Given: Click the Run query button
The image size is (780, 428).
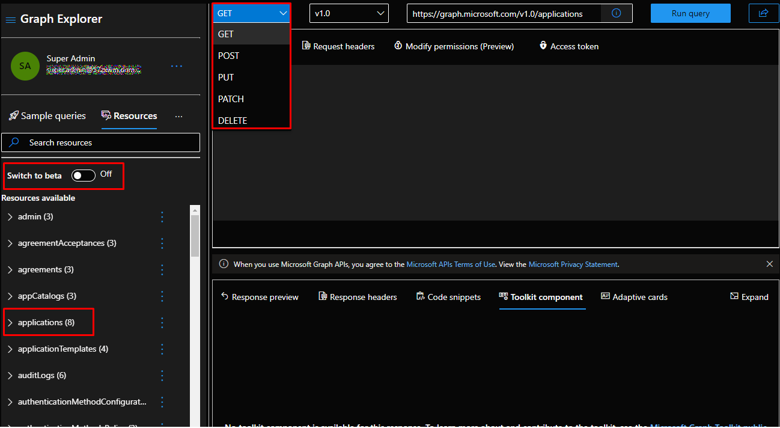Looking at the screenshot, I should (x=690, y=13).
